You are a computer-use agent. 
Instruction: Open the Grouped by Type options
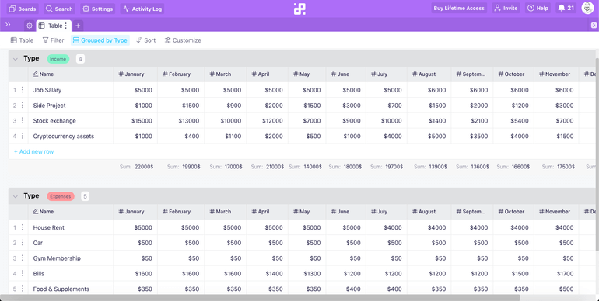[100, 40]
